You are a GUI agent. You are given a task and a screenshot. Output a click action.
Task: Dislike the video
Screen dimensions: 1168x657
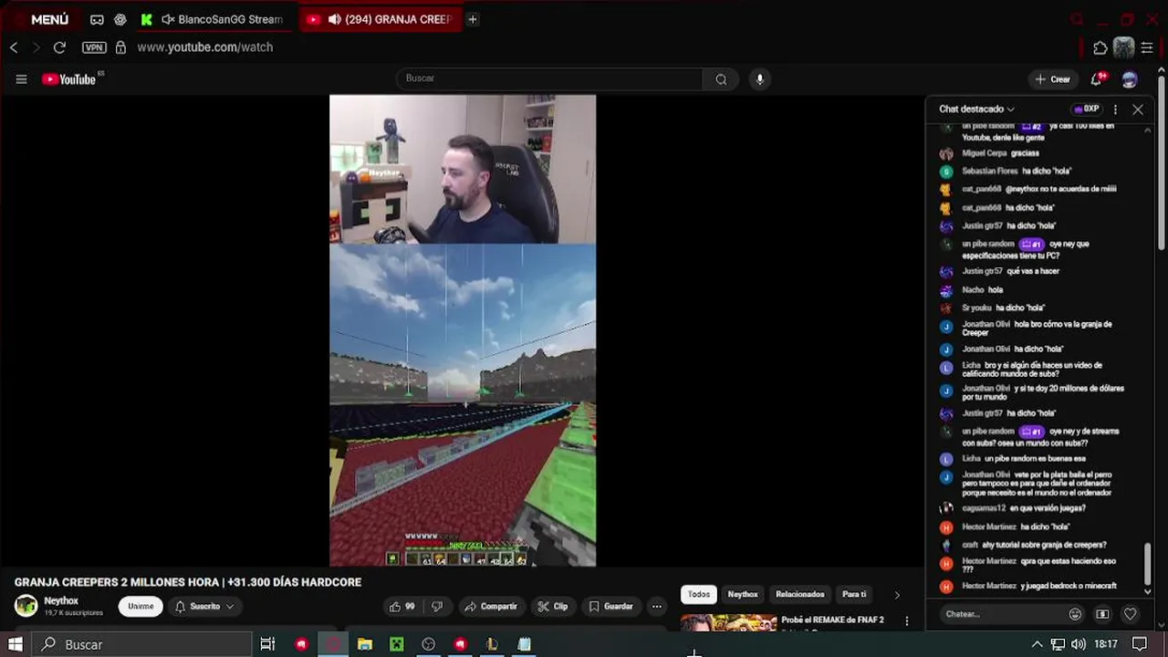click(436, 606)
